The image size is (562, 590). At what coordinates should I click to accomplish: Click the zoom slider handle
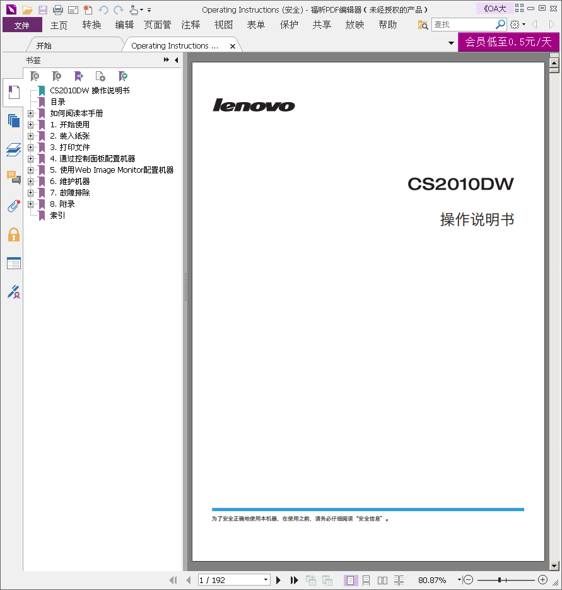pyautogui.click(x=500, y=580)
